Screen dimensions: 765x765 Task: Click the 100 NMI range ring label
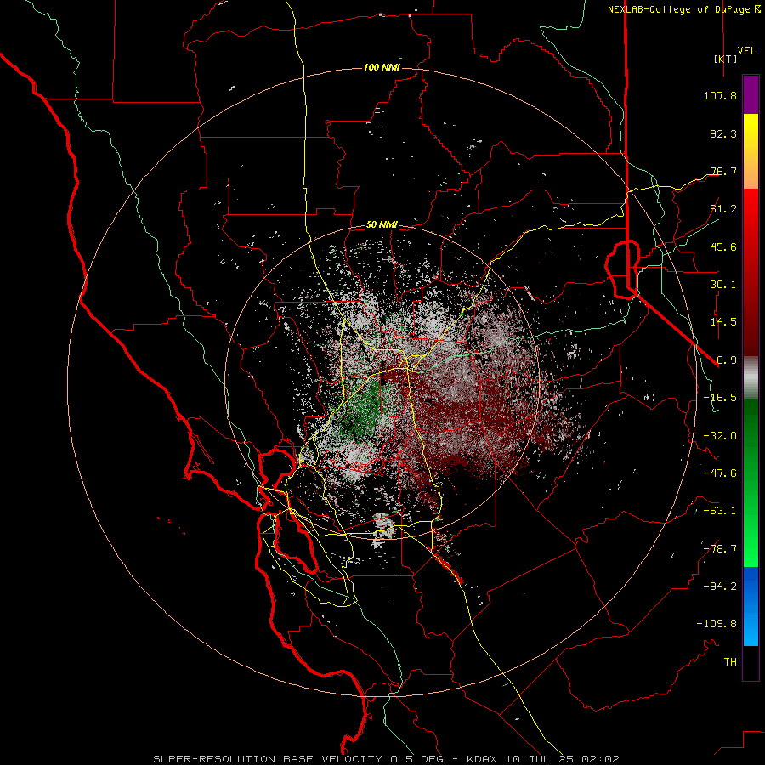click(x=382, y=67)
